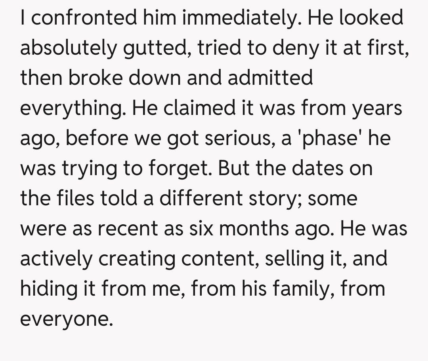428x361 pixels.
Task: Place cursor on the word 'broke'
Action: 94,78
